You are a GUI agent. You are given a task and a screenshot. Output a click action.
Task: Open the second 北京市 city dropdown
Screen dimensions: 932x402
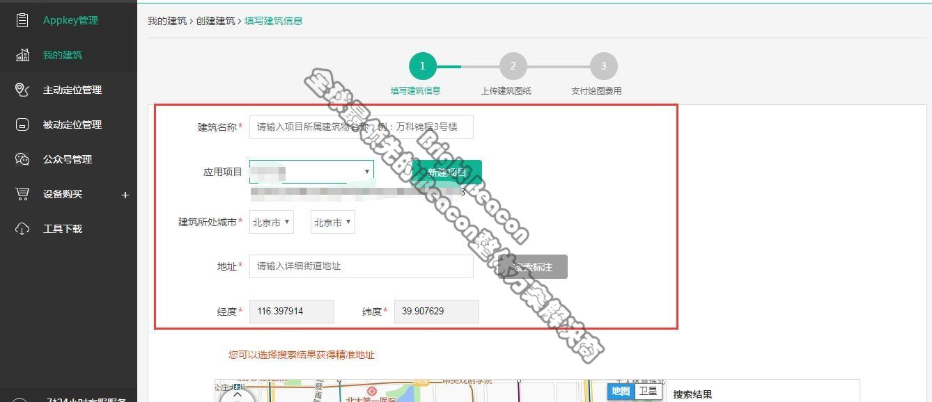point(333,223)
